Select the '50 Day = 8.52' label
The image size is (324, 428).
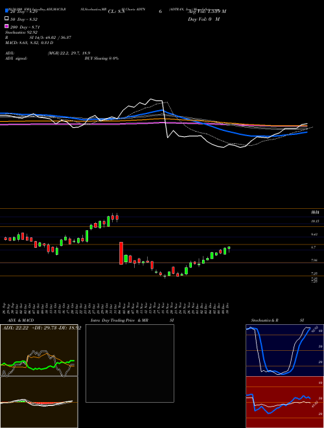pyautogui.click(x=24, y=19)
